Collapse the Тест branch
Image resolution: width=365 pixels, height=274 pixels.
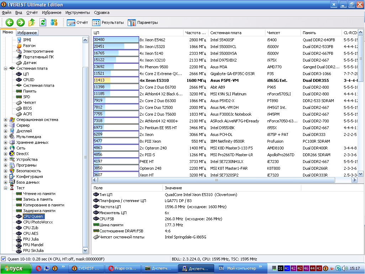pyautogui.click(x=5, y=188)
